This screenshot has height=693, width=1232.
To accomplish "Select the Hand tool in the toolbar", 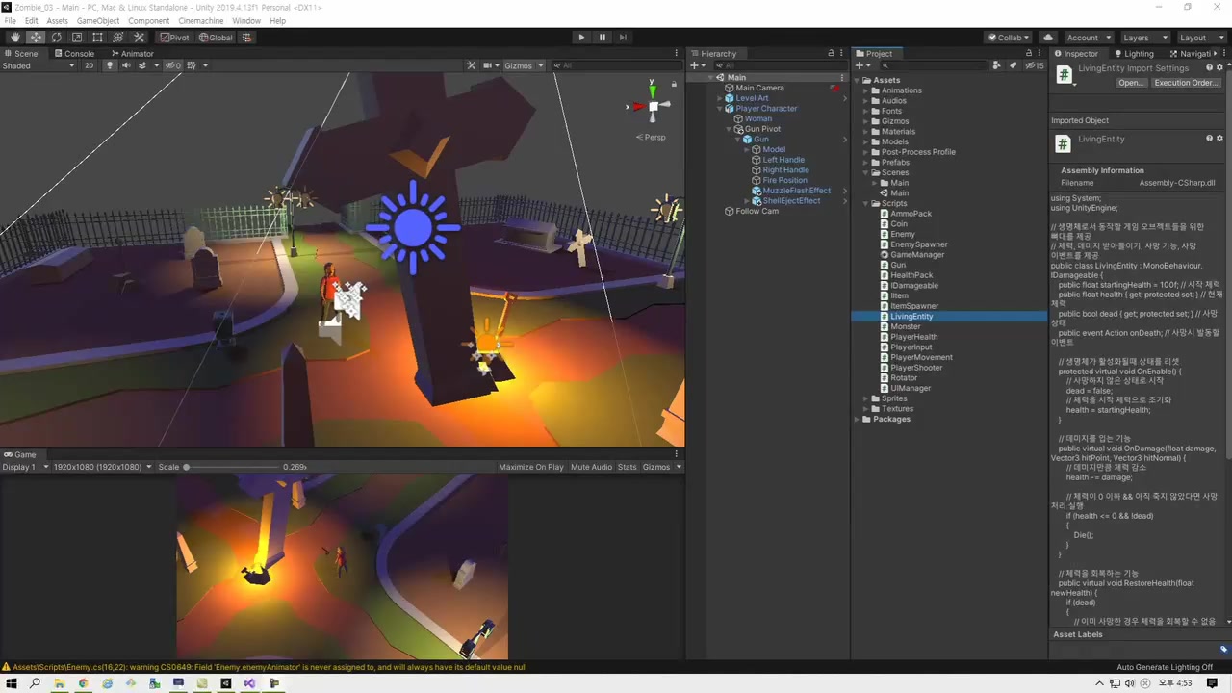I will pyautogui.click(x=14, y=38).
